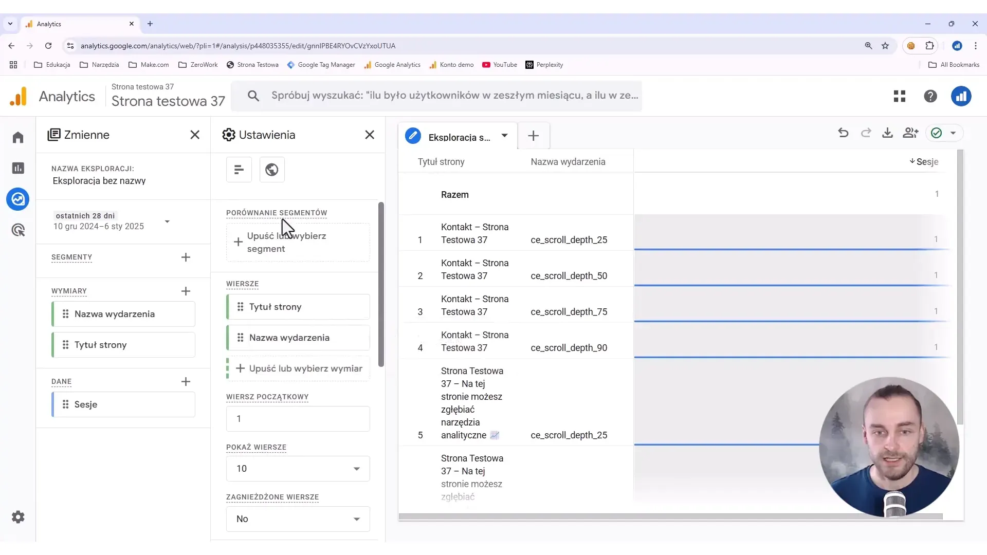Select the globe visualization icon
Viewport: 987px width, 555px height.
point(272,170)
